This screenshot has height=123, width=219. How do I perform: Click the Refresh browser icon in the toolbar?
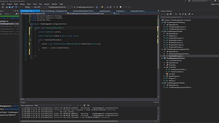[x=97, y=7]
